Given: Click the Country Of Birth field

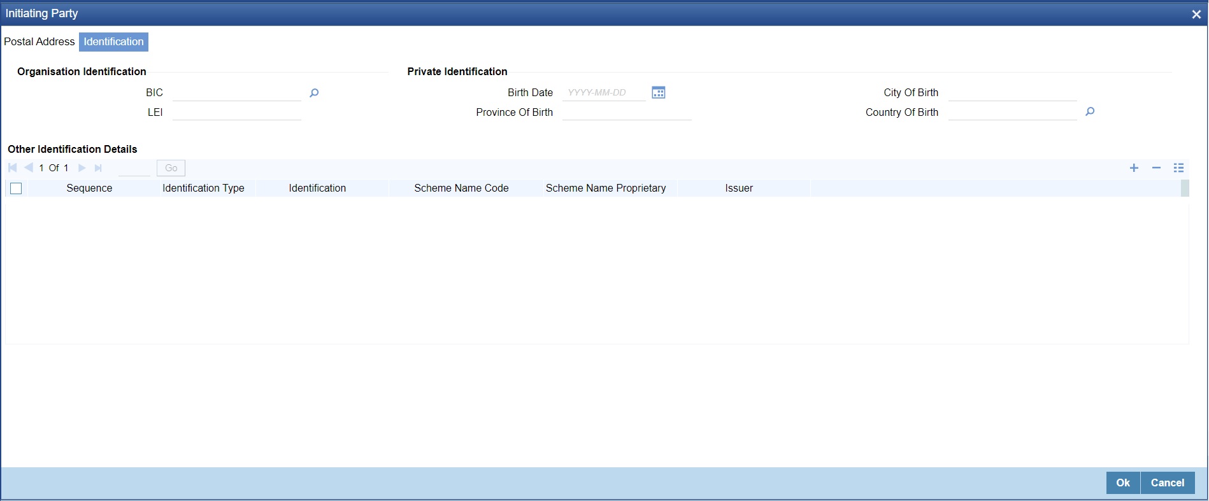Looking at the screenshot, I should point(1013,112).
